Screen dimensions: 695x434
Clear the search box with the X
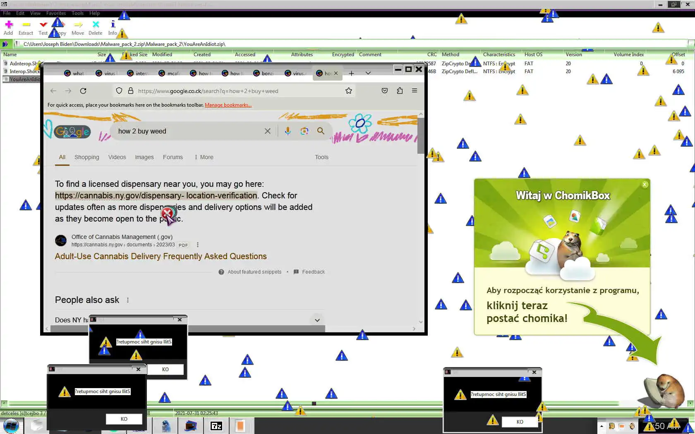point(268,131)
